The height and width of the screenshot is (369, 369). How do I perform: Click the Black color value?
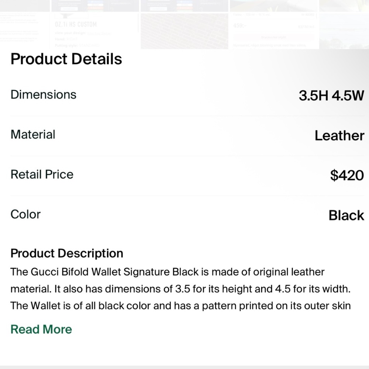coord(346,215)
